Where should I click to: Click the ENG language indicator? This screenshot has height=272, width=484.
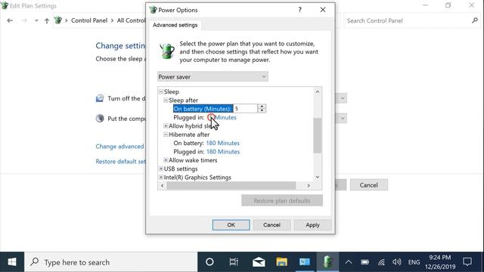pyautogui.click(x=414, y=262)
